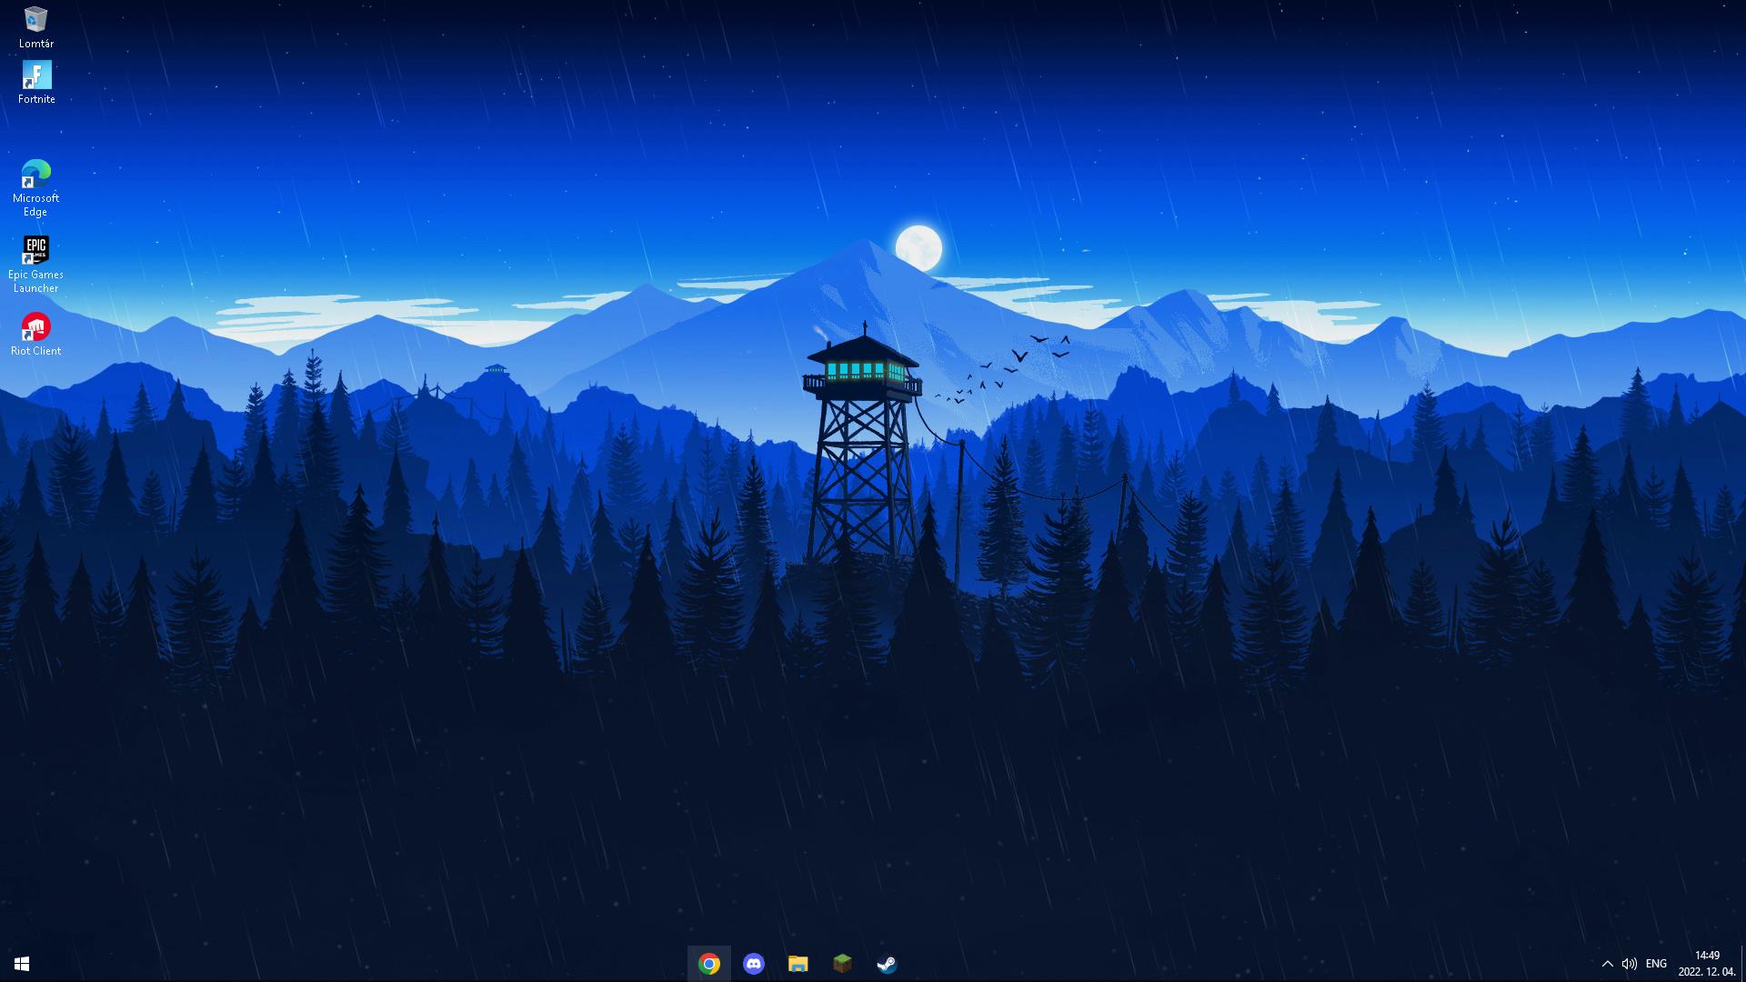
Task: Click the 'Lomtár' label text
Action: point(36,44)
